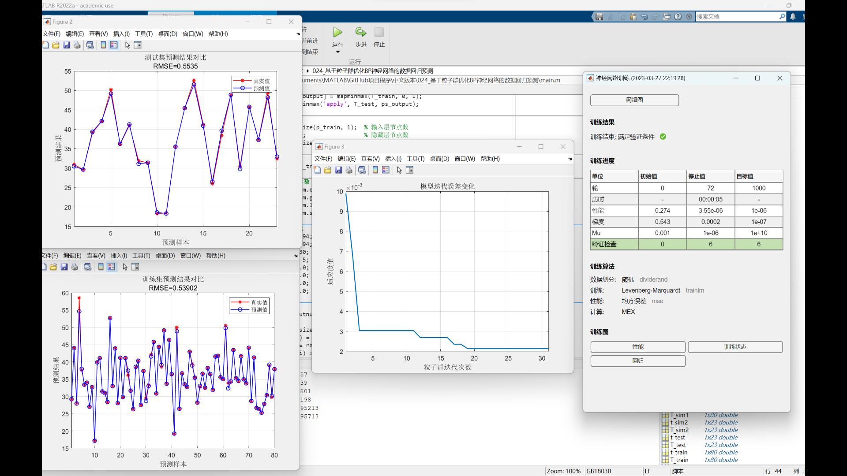Click the 训练状态 button

pos(735,347)
